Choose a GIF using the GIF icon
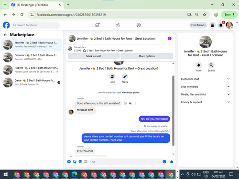 point(86,162)
